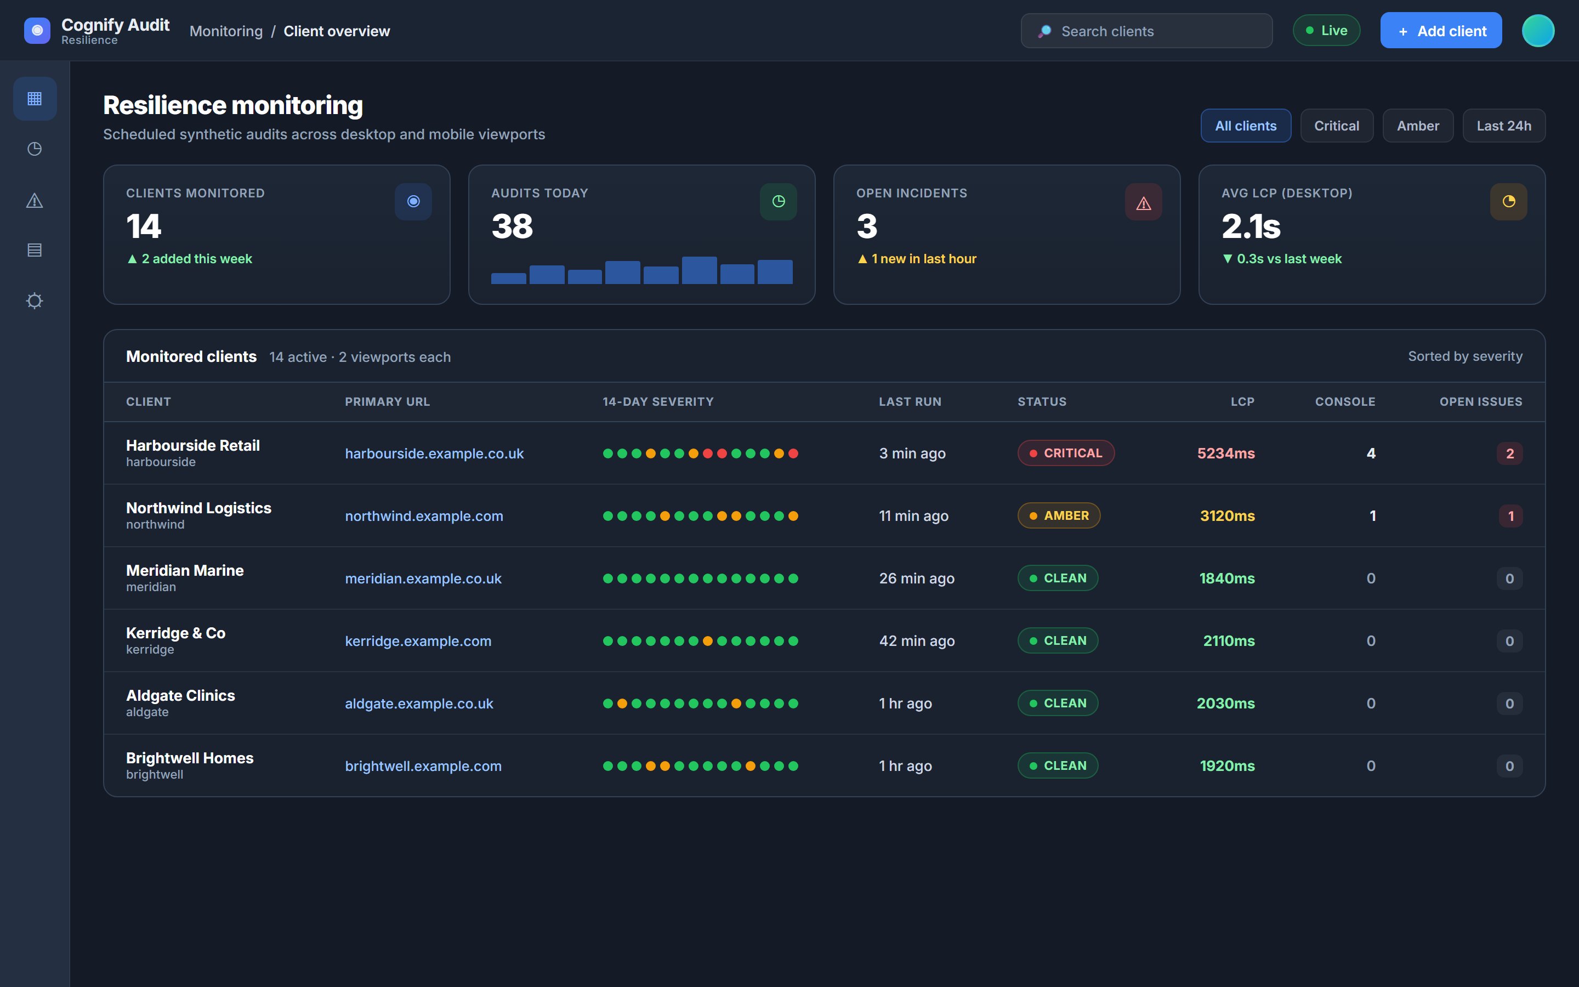Click the CLEAN badge in Meridian Marine row
The height and width of the screenshot is (987, 1579).
point(1058,578)
